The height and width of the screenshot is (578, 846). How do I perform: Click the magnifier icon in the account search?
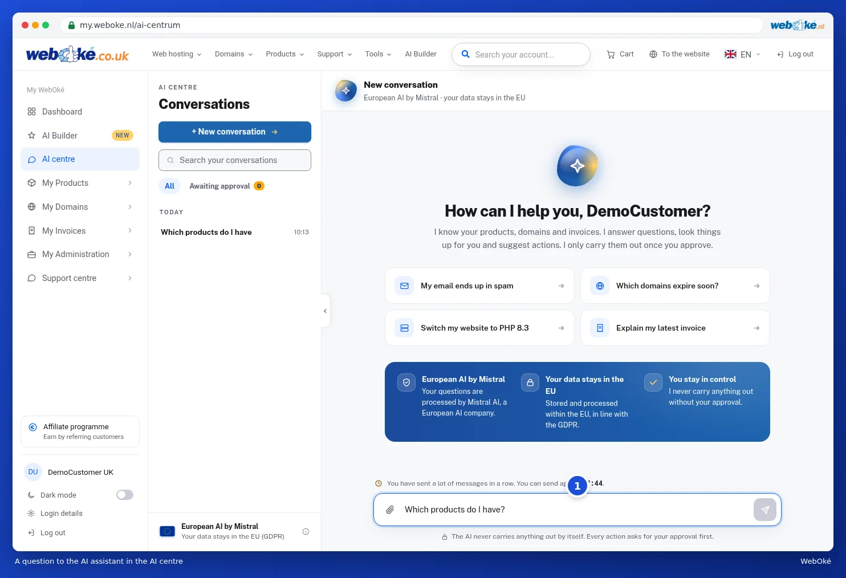tap(466, 54)
